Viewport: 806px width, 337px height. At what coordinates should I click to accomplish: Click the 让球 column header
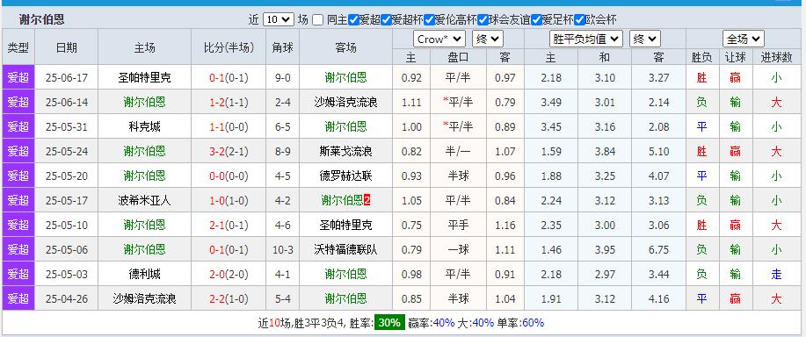pyautogui.click(x=735, y=58)
